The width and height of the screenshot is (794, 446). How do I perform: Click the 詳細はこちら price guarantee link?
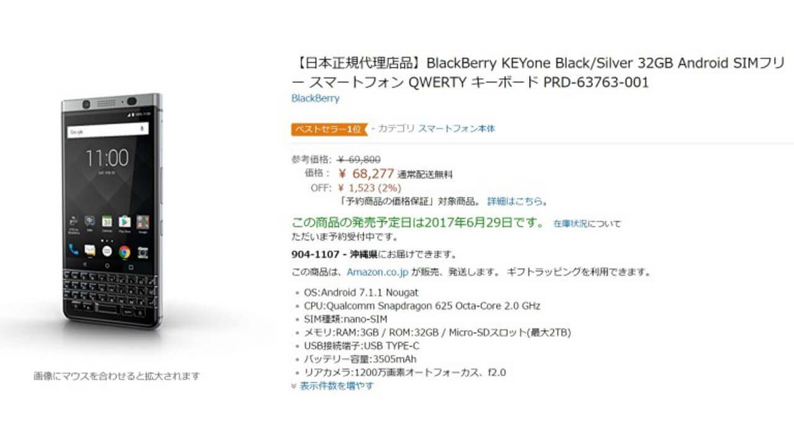click(x=516, y=201)
